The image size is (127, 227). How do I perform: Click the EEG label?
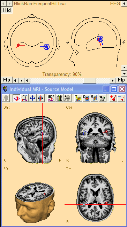[x=115, y=3]
